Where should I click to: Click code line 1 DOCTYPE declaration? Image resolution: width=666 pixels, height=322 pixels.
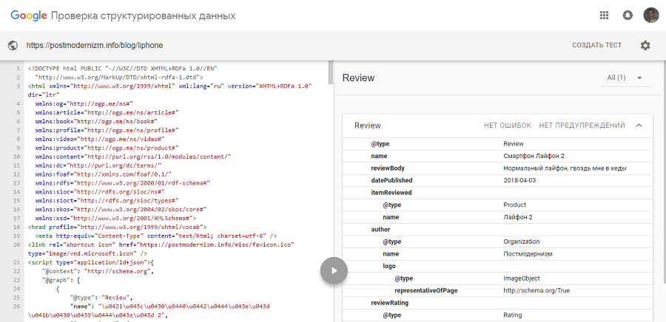pos(123,68)
